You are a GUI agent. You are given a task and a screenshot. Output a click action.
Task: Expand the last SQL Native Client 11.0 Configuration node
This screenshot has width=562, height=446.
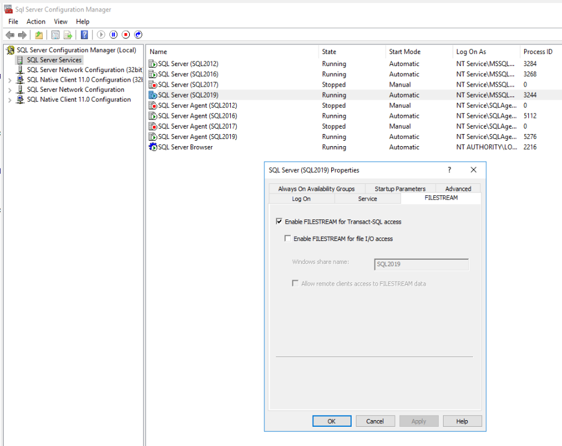pyautogui.click(x=10, y=100)
